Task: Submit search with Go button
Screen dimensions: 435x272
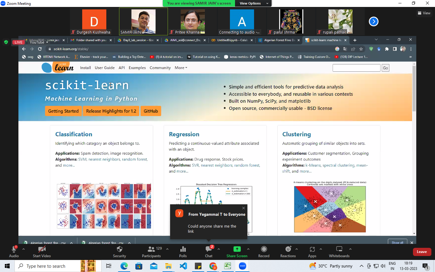Action: (385, 68)
